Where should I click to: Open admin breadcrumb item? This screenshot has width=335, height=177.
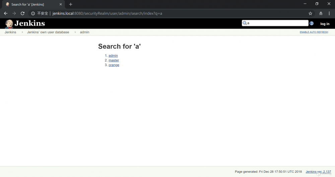click(85, 32)
